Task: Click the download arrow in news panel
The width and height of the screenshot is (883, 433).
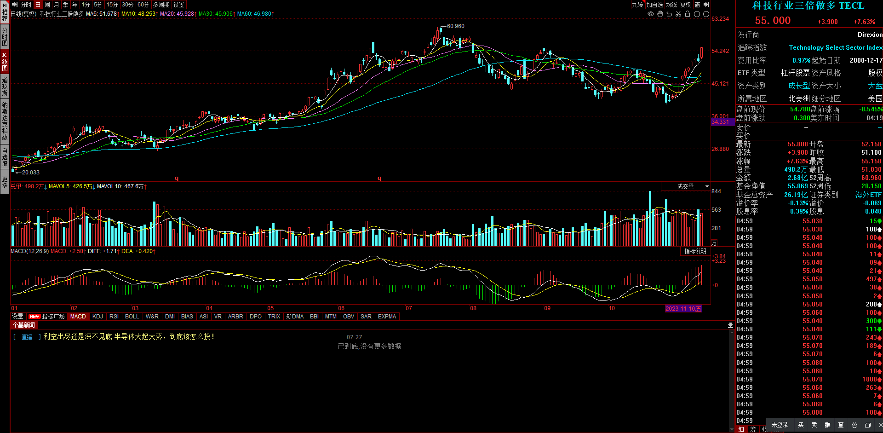Action: pos(730,325)
